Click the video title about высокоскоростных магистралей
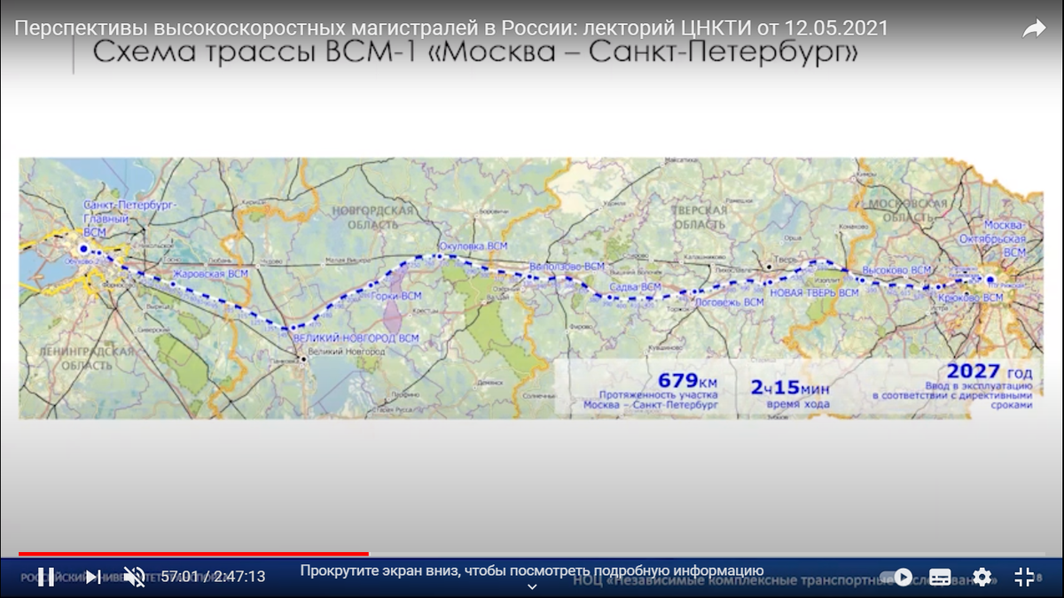 (451, 29)
